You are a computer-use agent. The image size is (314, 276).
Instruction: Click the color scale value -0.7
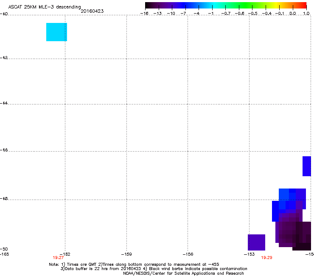click(x=226, y=14)
